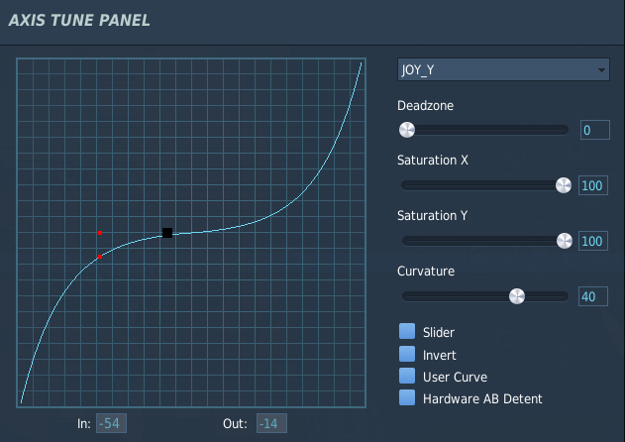Click the red output point on the curve
This screenshot has height=442, width=625.
100,257
